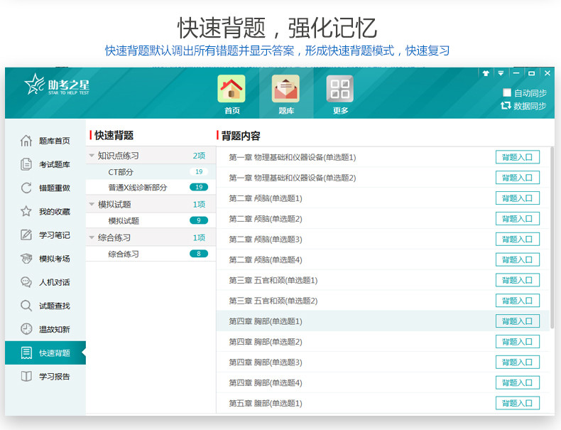
Task: Open the title bar dropdown menu icon
Action: [x=501, y=73]
